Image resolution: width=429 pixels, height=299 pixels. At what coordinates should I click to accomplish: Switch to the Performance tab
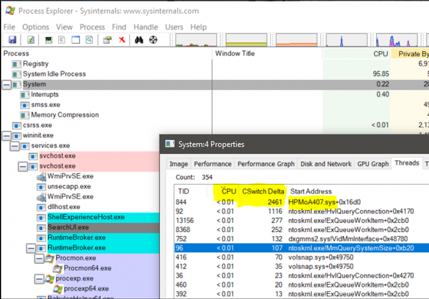coord(213,164)
